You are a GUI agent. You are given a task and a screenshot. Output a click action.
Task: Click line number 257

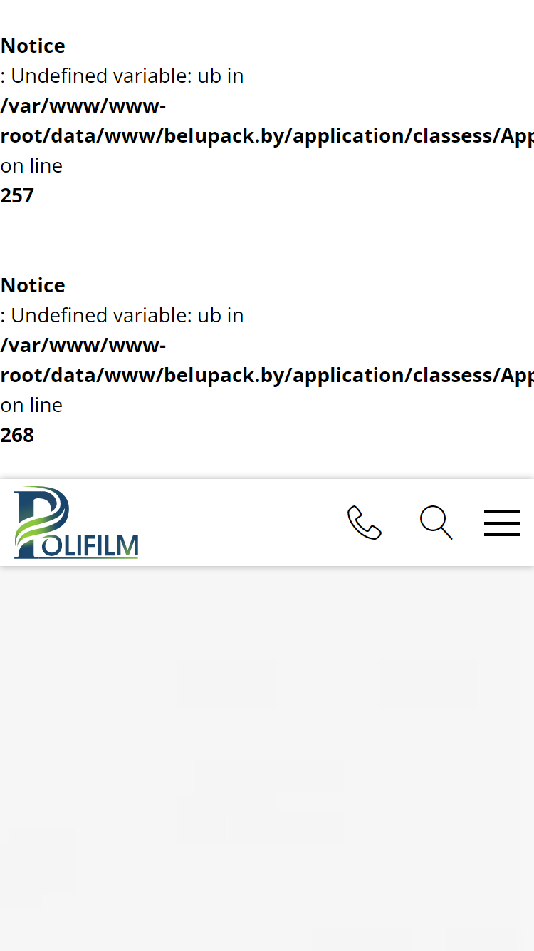(x=17, y=195)
